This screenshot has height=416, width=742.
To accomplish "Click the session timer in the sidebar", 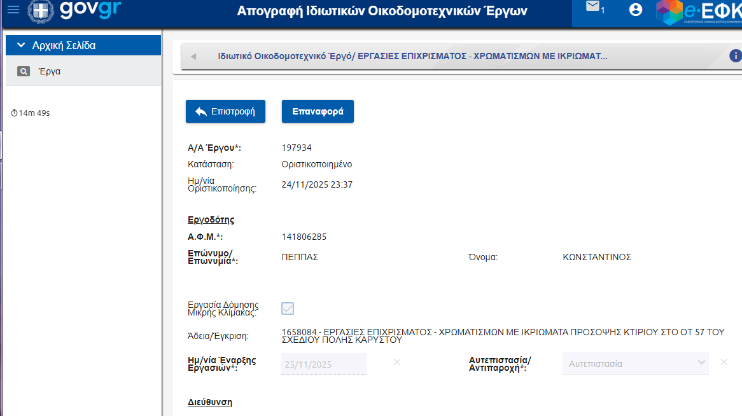I will 31,113.
